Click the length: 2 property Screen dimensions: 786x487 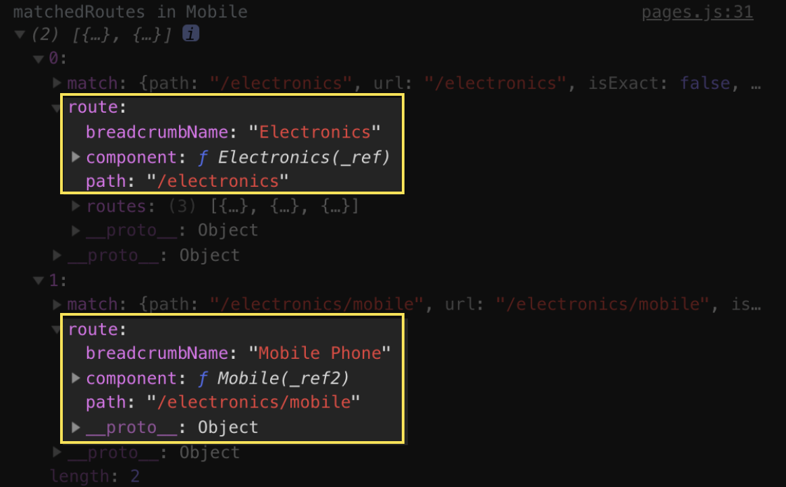click(95, 476)
